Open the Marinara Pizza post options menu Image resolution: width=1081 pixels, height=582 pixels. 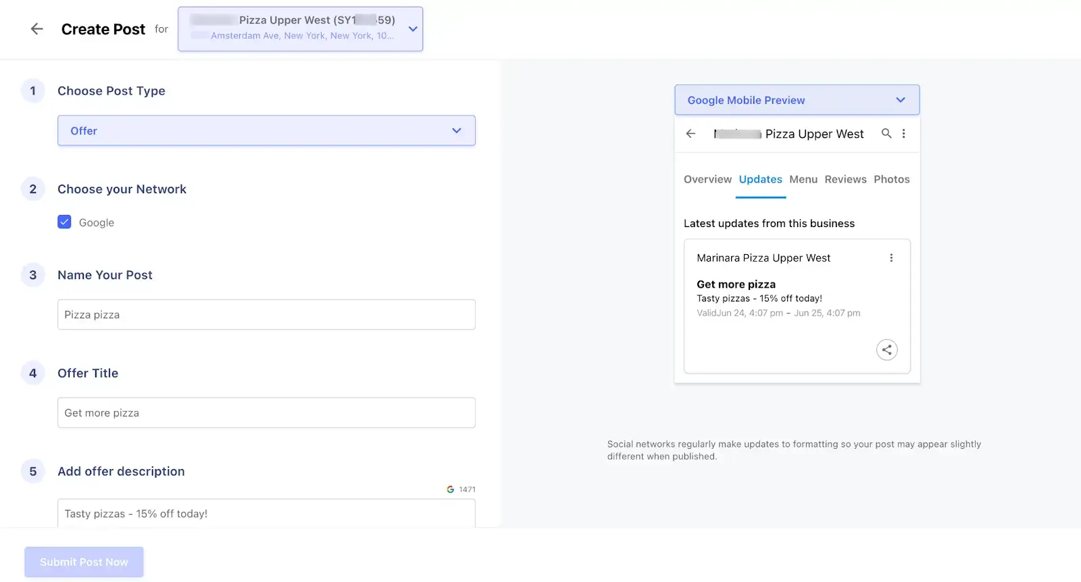[x=891, y=258]
